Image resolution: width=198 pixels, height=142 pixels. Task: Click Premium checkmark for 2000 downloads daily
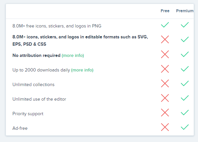tap(185, 69)
